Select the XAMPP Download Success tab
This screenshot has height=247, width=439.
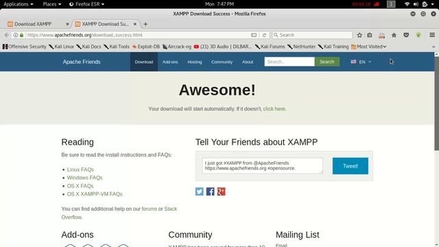click(106, 24)
